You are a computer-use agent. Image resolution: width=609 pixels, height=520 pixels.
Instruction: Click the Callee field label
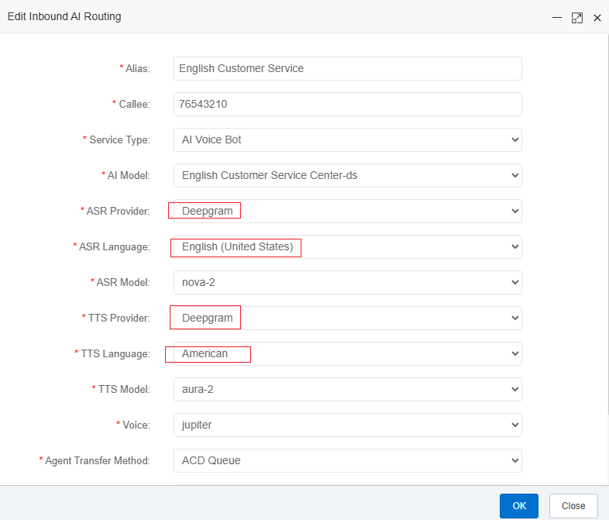point(134,105)
